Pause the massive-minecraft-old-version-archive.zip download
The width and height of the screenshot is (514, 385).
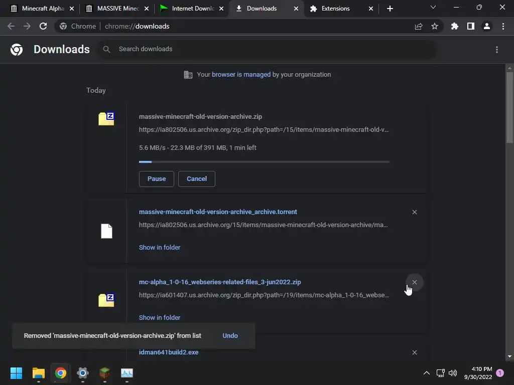click(157, 179)
